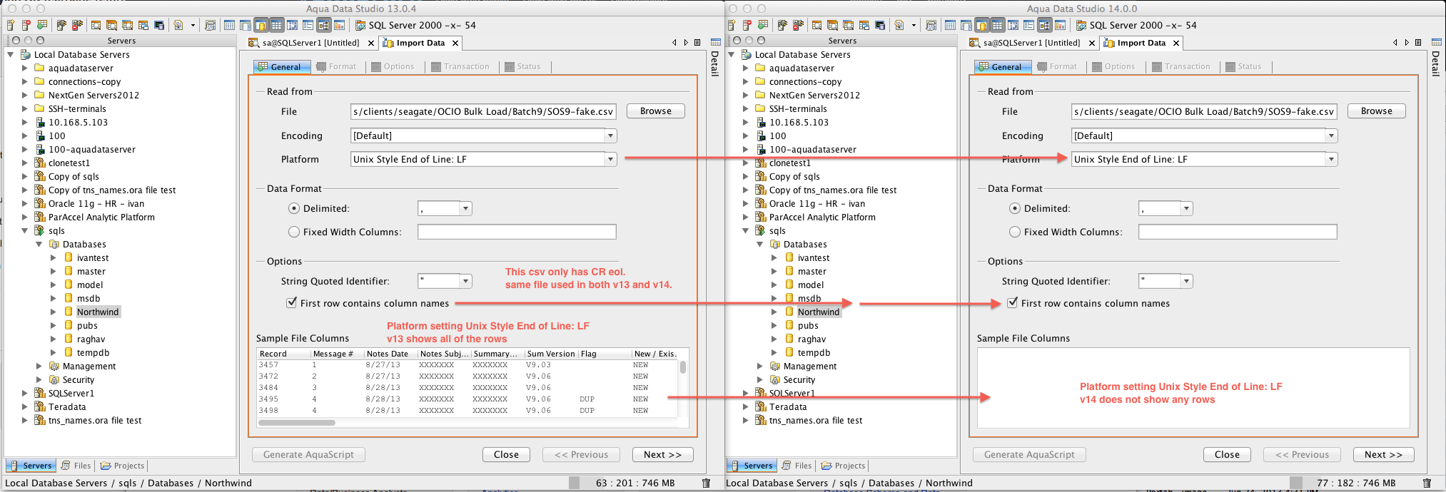Toggle the grid view button in 13.0.4 toolbar
1446x492 pixels.
[x=276, y=25]
